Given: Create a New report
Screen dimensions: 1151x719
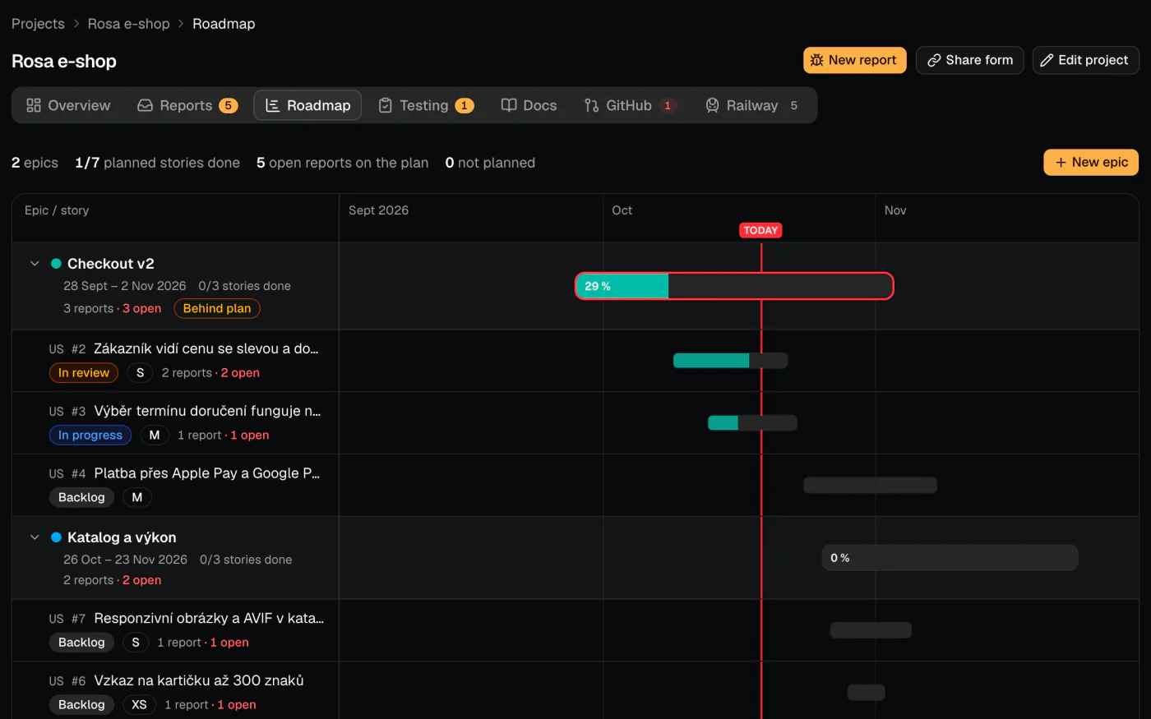Looking at the screenshot, I should [x=855, y=60].
